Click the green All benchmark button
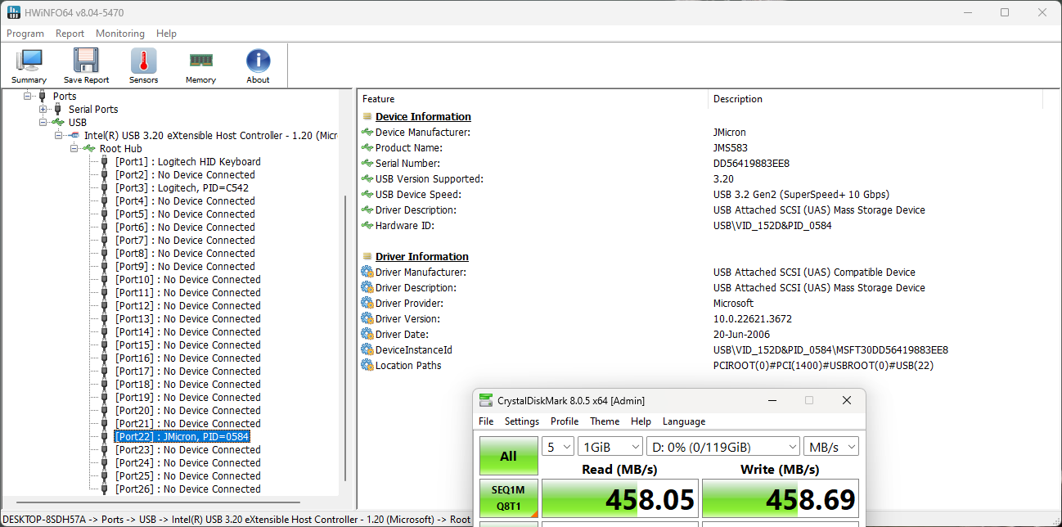 tap(508, 456)
